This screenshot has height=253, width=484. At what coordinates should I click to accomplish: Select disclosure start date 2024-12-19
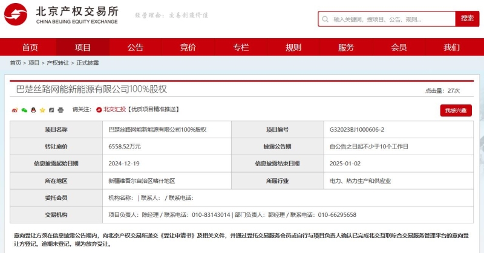pos(124,163)
